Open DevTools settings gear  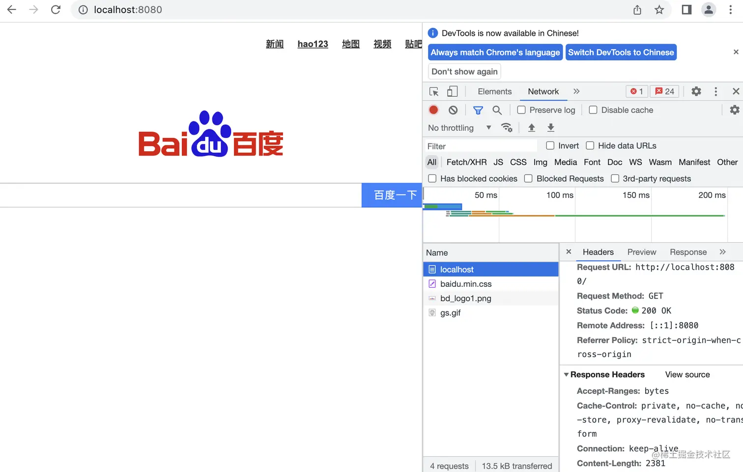696,91
